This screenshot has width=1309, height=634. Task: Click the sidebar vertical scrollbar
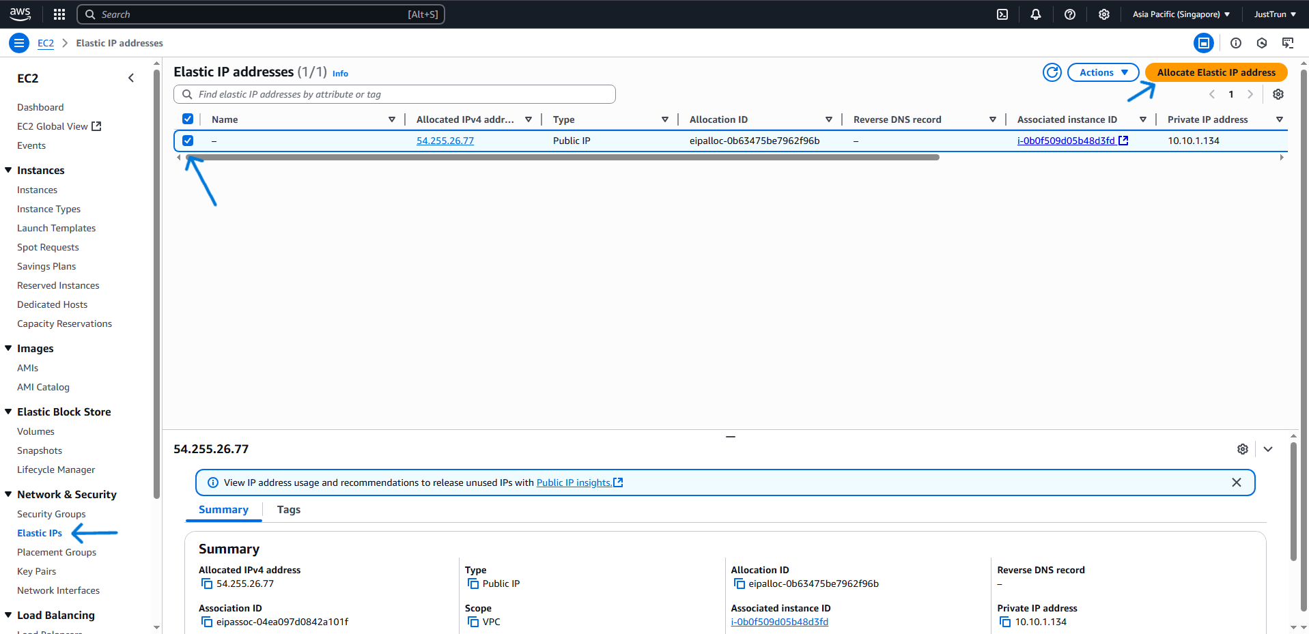point(157,283)
